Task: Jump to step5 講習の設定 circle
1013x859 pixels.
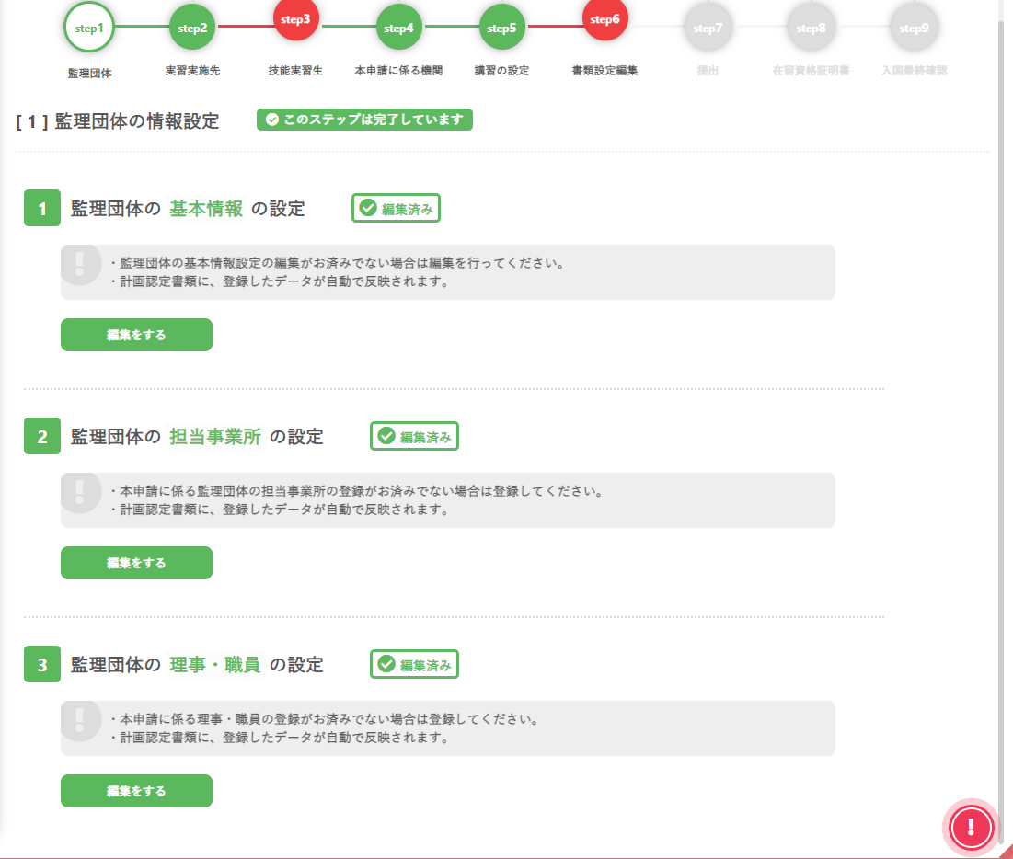Action: (501, 29)
